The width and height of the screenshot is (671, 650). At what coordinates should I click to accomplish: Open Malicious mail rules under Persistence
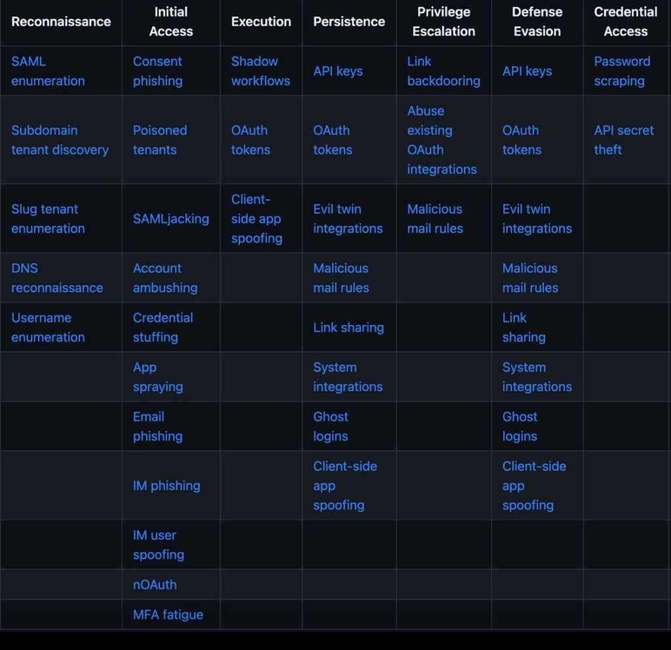tap(341, 278)
